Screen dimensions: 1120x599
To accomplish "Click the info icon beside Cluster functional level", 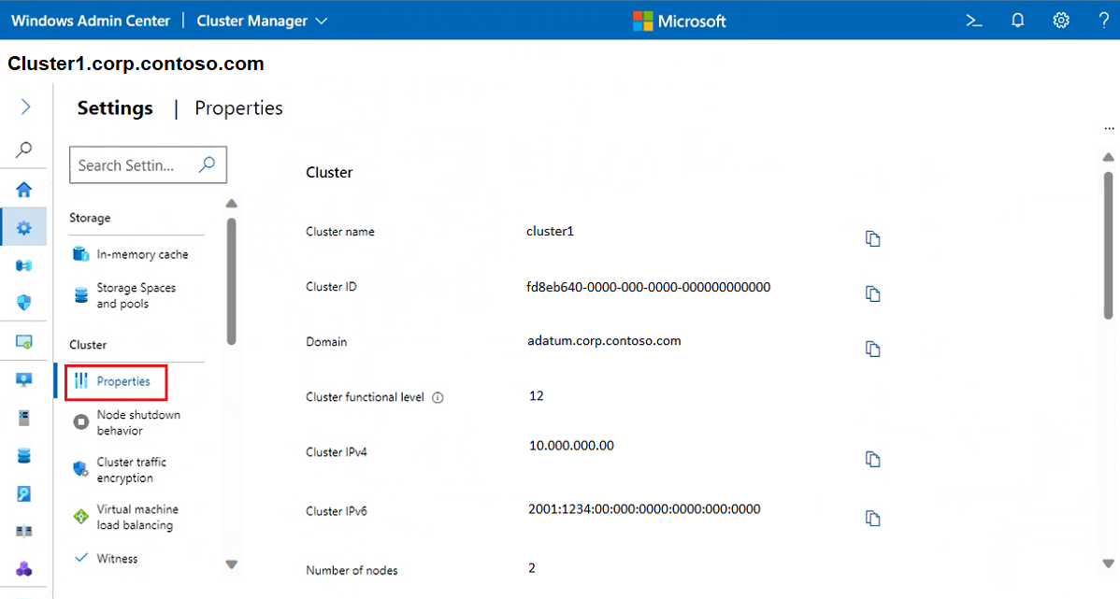I will 438,397.
